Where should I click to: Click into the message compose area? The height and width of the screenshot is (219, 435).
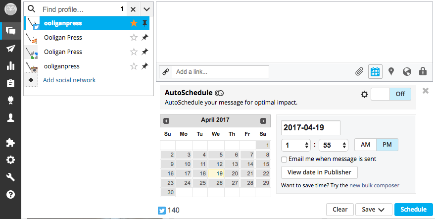coord(294,33)
